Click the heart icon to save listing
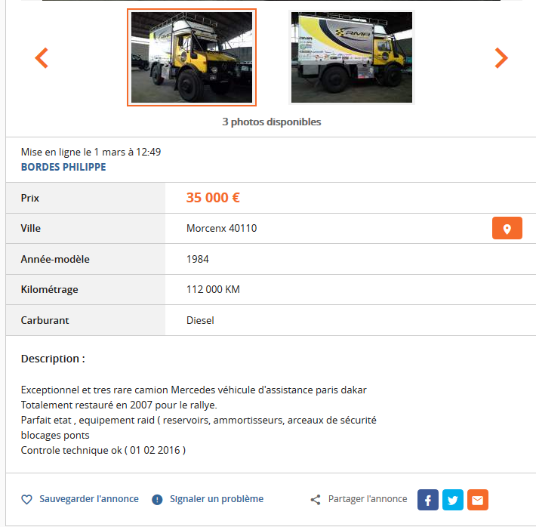Viewport: 536px width, 527px height. 26,499
